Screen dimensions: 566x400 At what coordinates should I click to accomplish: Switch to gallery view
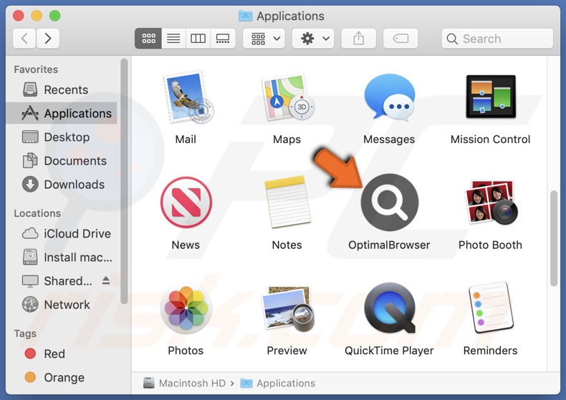click(223, 38)
